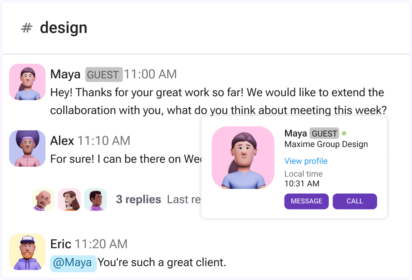Click the @Maya mention in Eric's message
The width and height of the screenshot is (412, 280).
tap(73, 263)
